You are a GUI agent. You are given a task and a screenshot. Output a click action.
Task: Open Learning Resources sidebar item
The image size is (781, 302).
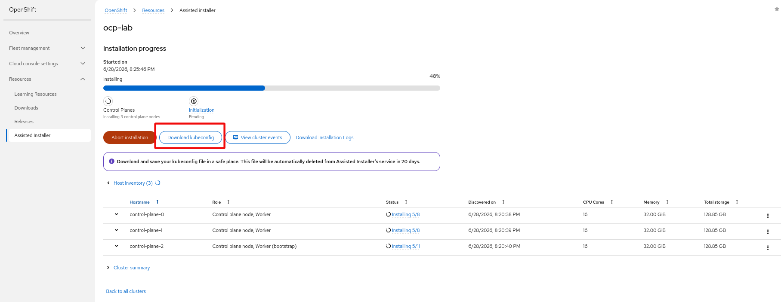35,94
